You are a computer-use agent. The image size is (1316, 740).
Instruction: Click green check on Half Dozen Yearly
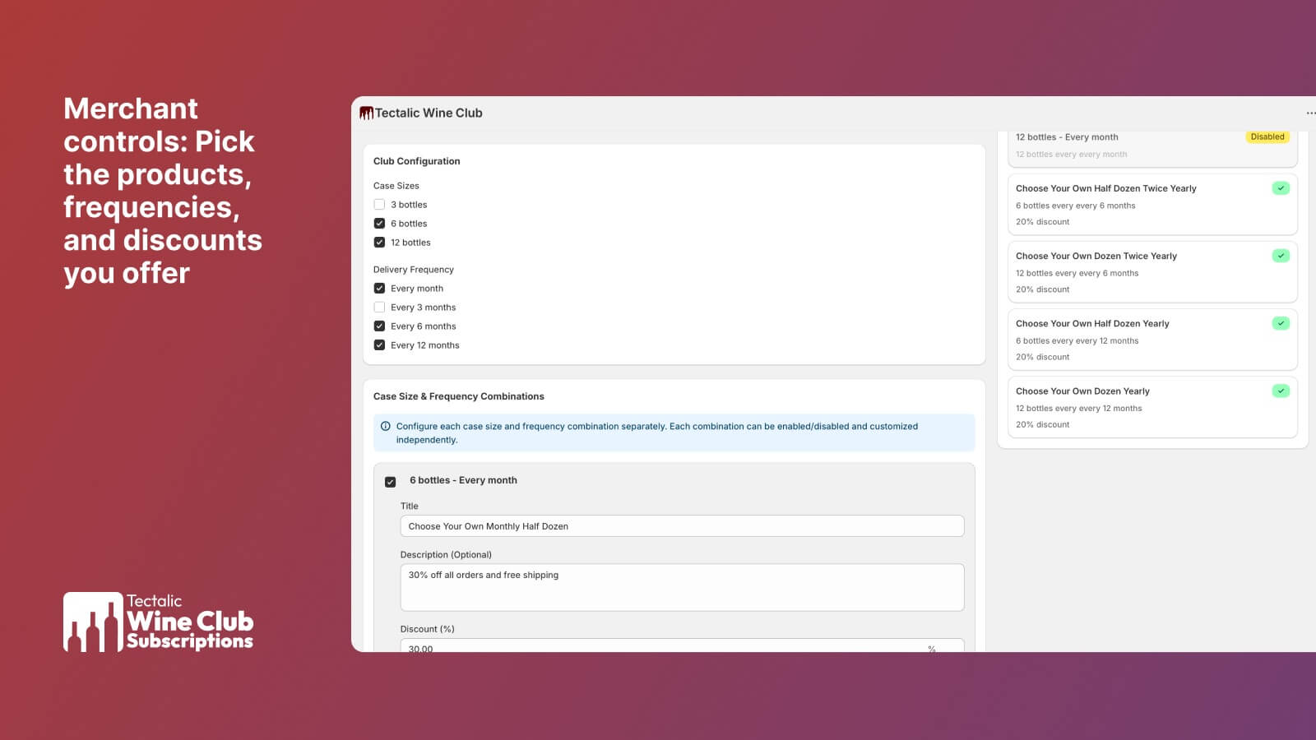point(1281,323)
